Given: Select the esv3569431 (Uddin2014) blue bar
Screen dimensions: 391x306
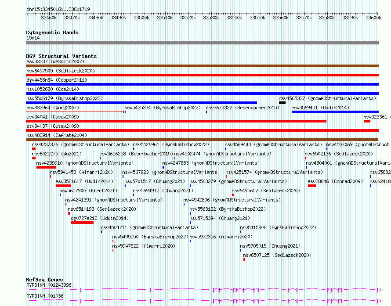Looking at the screenshot, I should [x=335, y=112].
